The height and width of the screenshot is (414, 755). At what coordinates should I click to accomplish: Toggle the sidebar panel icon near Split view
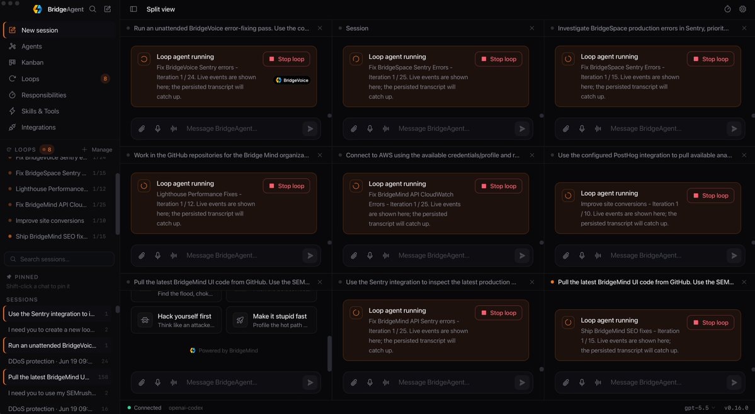(x=133, y=9)
